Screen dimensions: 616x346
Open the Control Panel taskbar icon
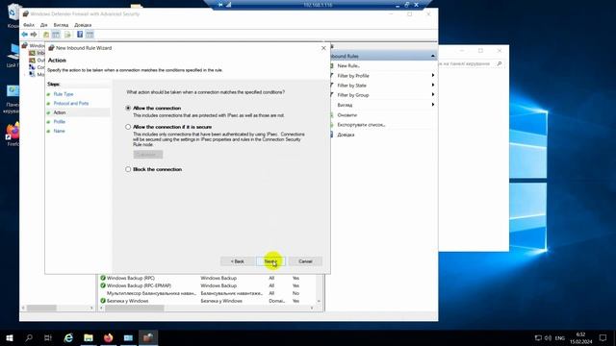128,337
